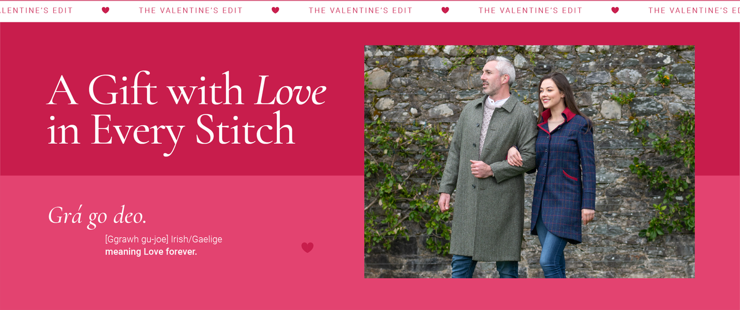Click the 'Grá go deo.' script text
740x310 pixels.
97,216
